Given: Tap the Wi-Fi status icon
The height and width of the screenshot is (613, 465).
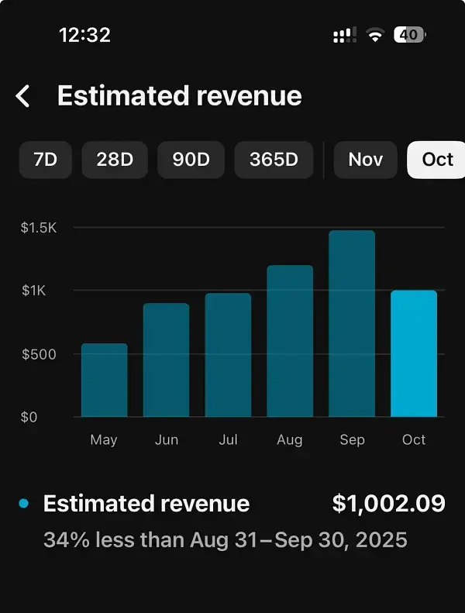Looking at the screenshot, I should pyautogui.click(x=376, y=35).
